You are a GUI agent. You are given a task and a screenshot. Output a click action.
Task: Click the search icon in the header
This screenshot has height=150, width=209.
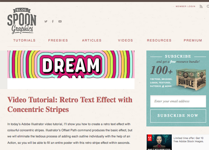(x=208, y=6)
